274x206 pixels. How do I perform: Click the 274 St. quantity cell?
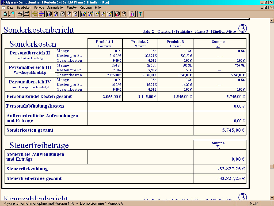coord(117,65)
